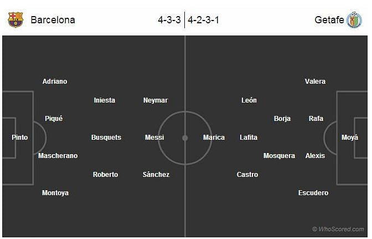Select Mascherano in Barcelona defense

click(58, 156)
